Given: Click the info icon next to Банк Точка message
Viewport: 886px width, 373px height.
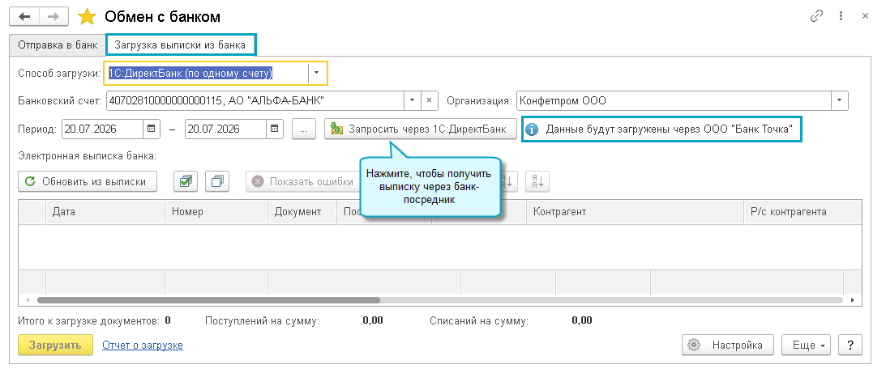Looking at the screenshot, I should (532, 129).
